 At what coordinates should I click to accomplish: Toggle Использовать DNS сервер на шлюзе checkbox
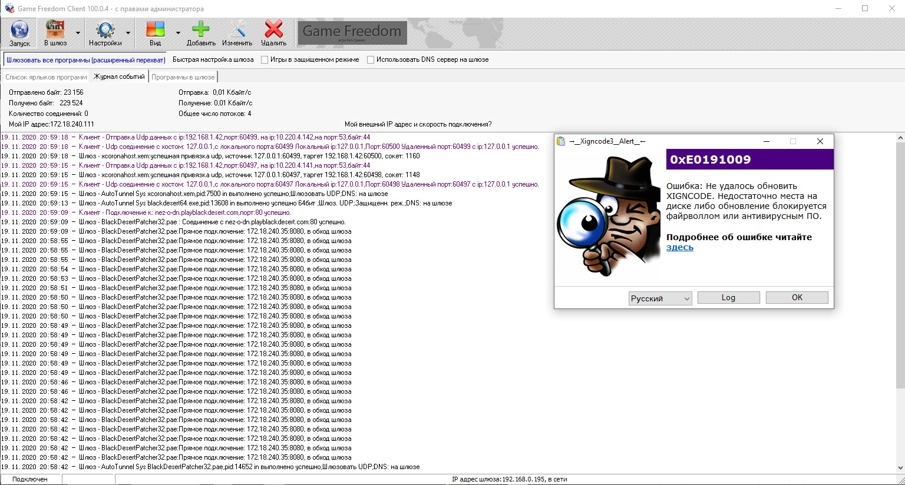click(371, 59)
